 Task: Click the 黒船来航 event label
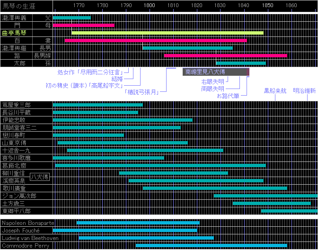[x=275, y=90]
